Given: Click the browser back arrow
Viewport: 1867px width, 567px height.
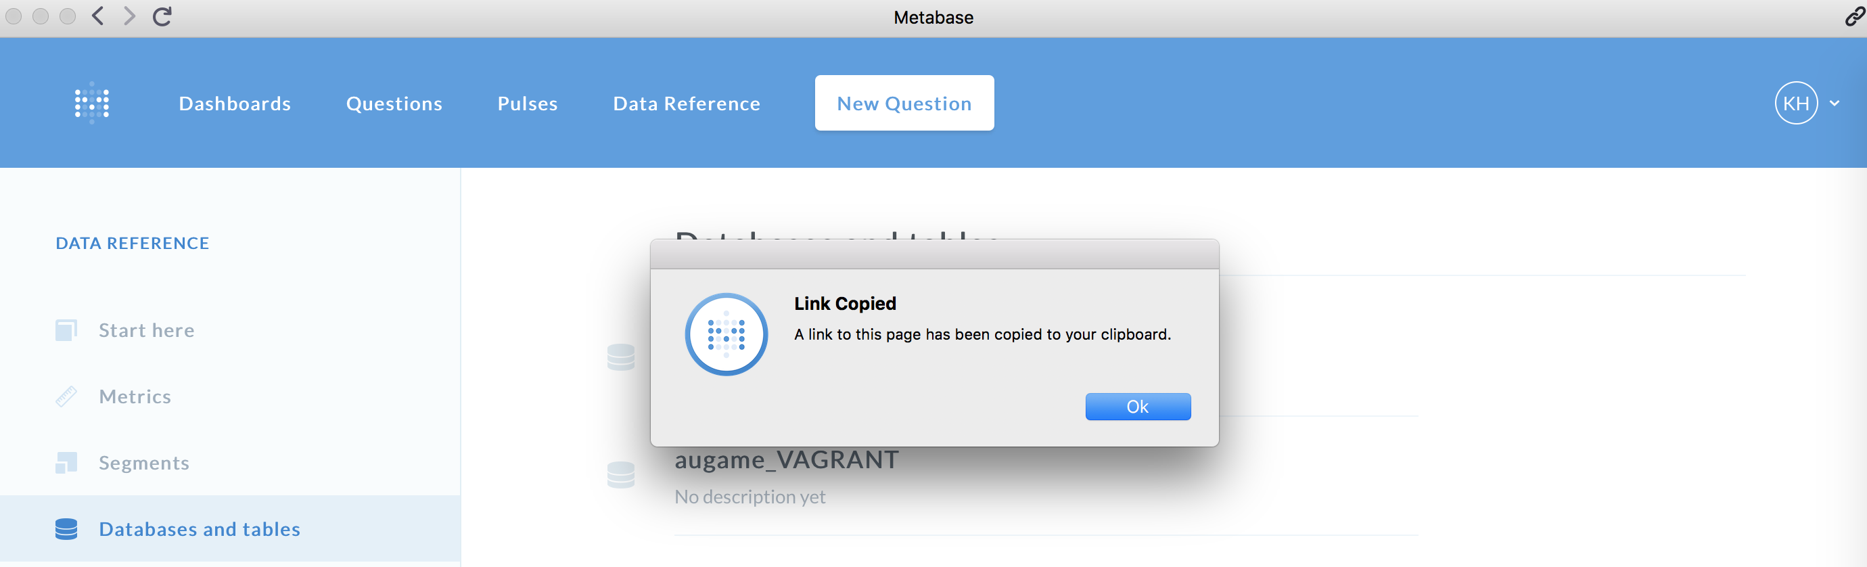Looking at the screenshot, I should (x=99, y=16).
